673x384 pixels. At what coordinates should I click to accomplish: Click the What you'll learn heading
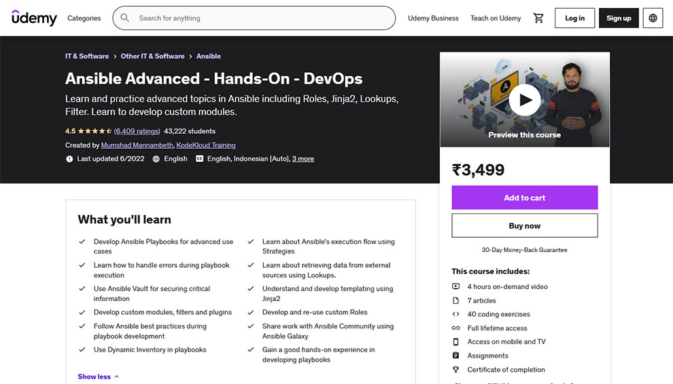124,220
